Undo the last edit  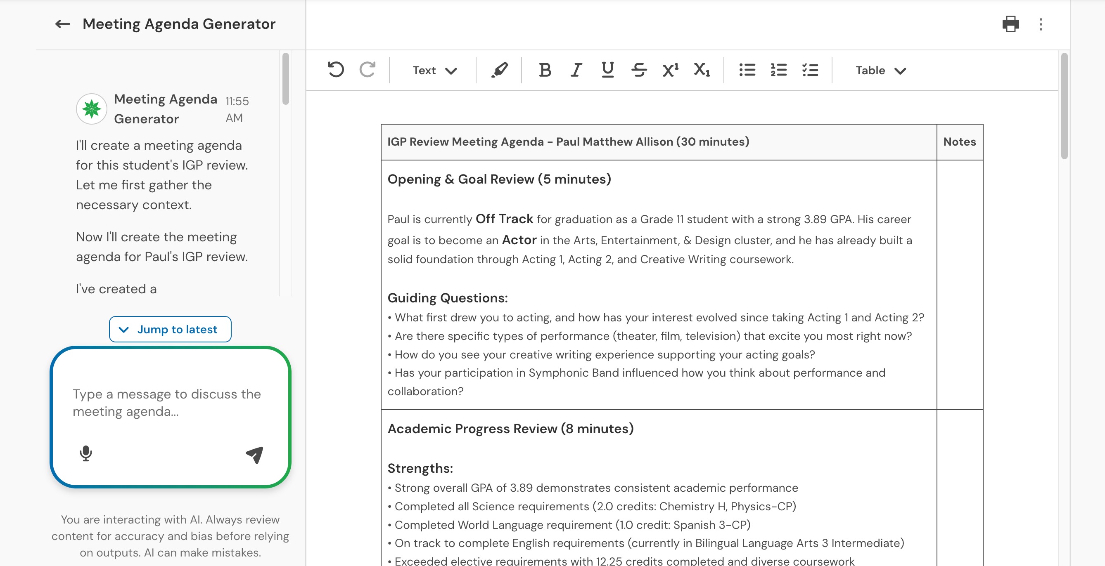click(336, 70)
